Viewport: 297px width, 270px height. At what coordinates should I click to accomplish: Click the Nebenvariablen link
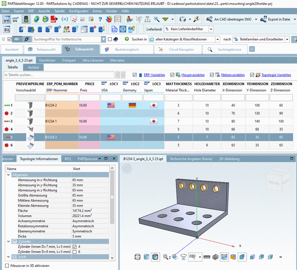(x=233, y=75)
